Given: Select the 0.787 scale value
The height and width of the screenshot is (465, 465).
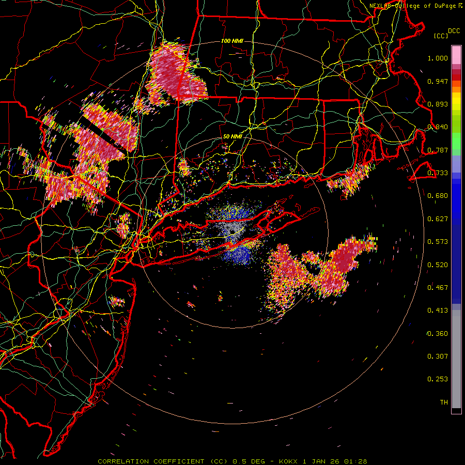Looking at the screenshot, I should [x=438, y=150].
